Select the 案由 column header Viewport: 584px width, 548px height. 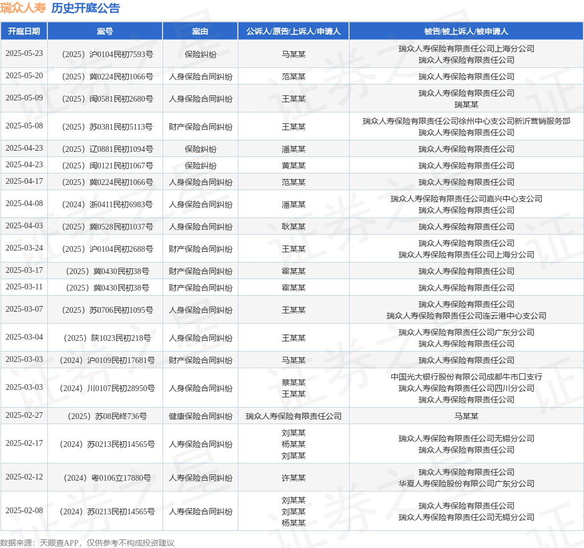click(200, 31)
